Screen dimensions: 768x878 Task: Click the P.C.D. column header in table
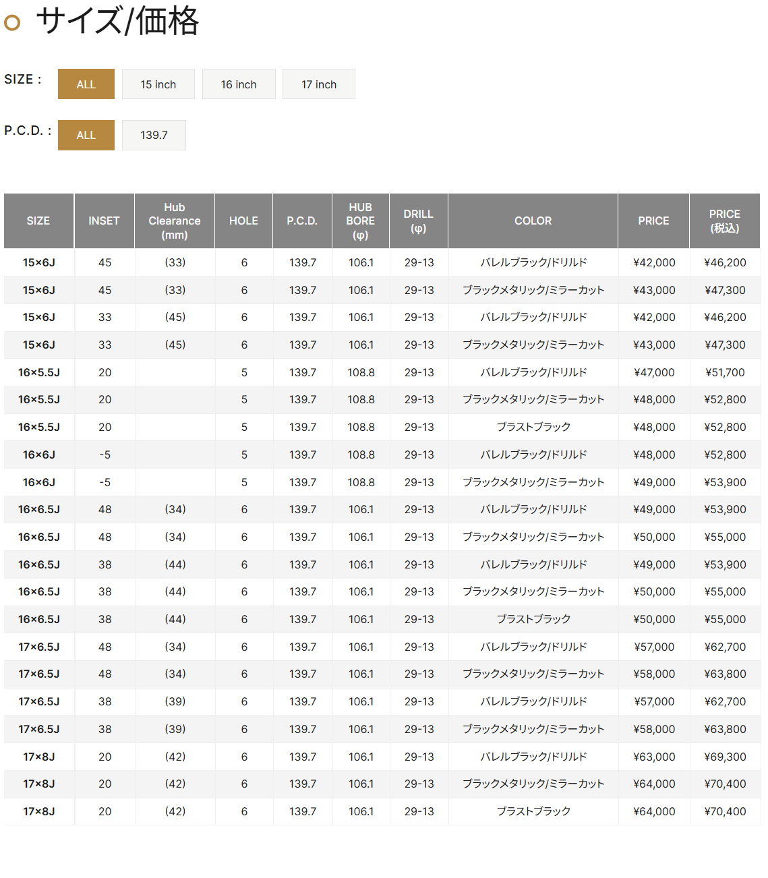(x=302, y=221)
